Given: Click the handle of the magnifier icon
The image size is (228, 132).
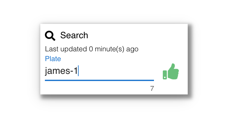Looking at the screenshot, I should click(53, 39).
